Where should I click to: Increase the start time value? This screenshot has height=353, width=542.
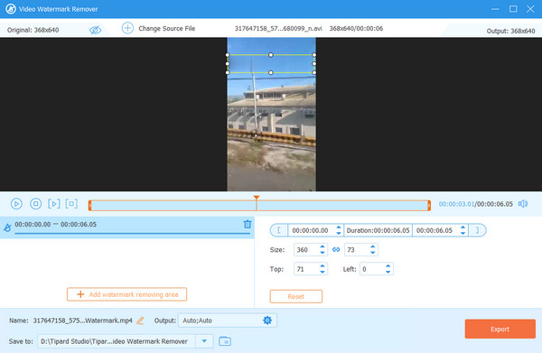pyautogui.click(x=339, y=228)
